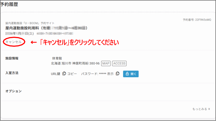The height and width of the screenshot is (121, 216).
Task: Click the URL鍵 label text
Action: [x=56, y=74]
